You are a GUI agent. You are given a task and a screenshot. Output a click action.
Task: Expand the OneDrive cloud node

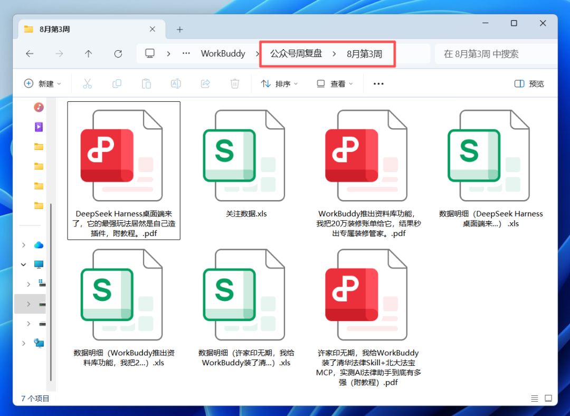tap(24, 245)
